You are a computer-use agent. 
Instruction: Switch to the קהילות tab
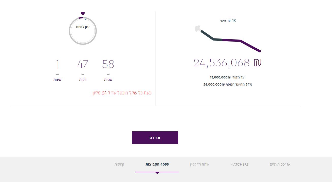pyautogui.click(x=119, y=165)
